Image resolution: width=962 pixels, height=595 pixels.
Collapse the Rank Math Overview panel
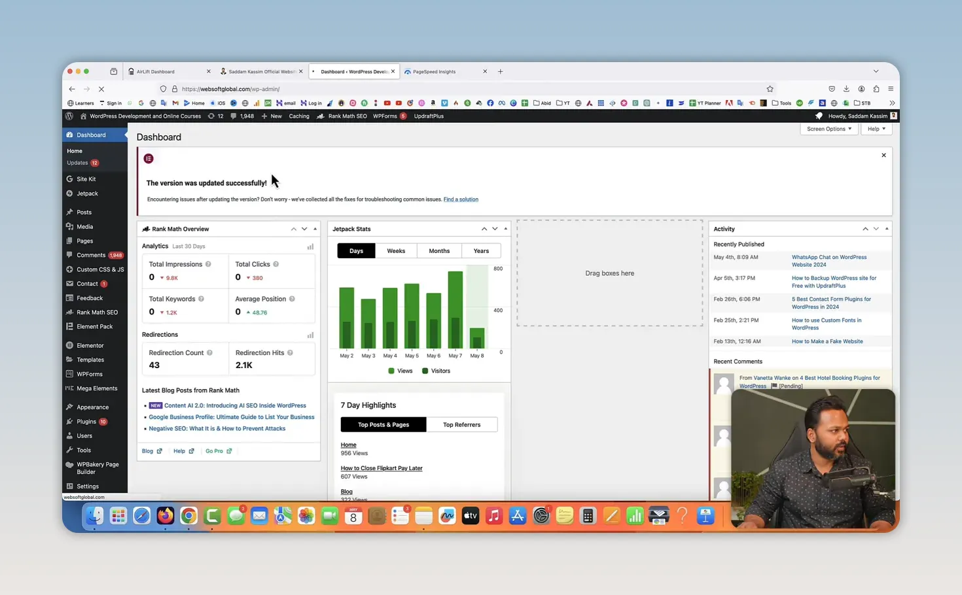click(x=315, y=229)
